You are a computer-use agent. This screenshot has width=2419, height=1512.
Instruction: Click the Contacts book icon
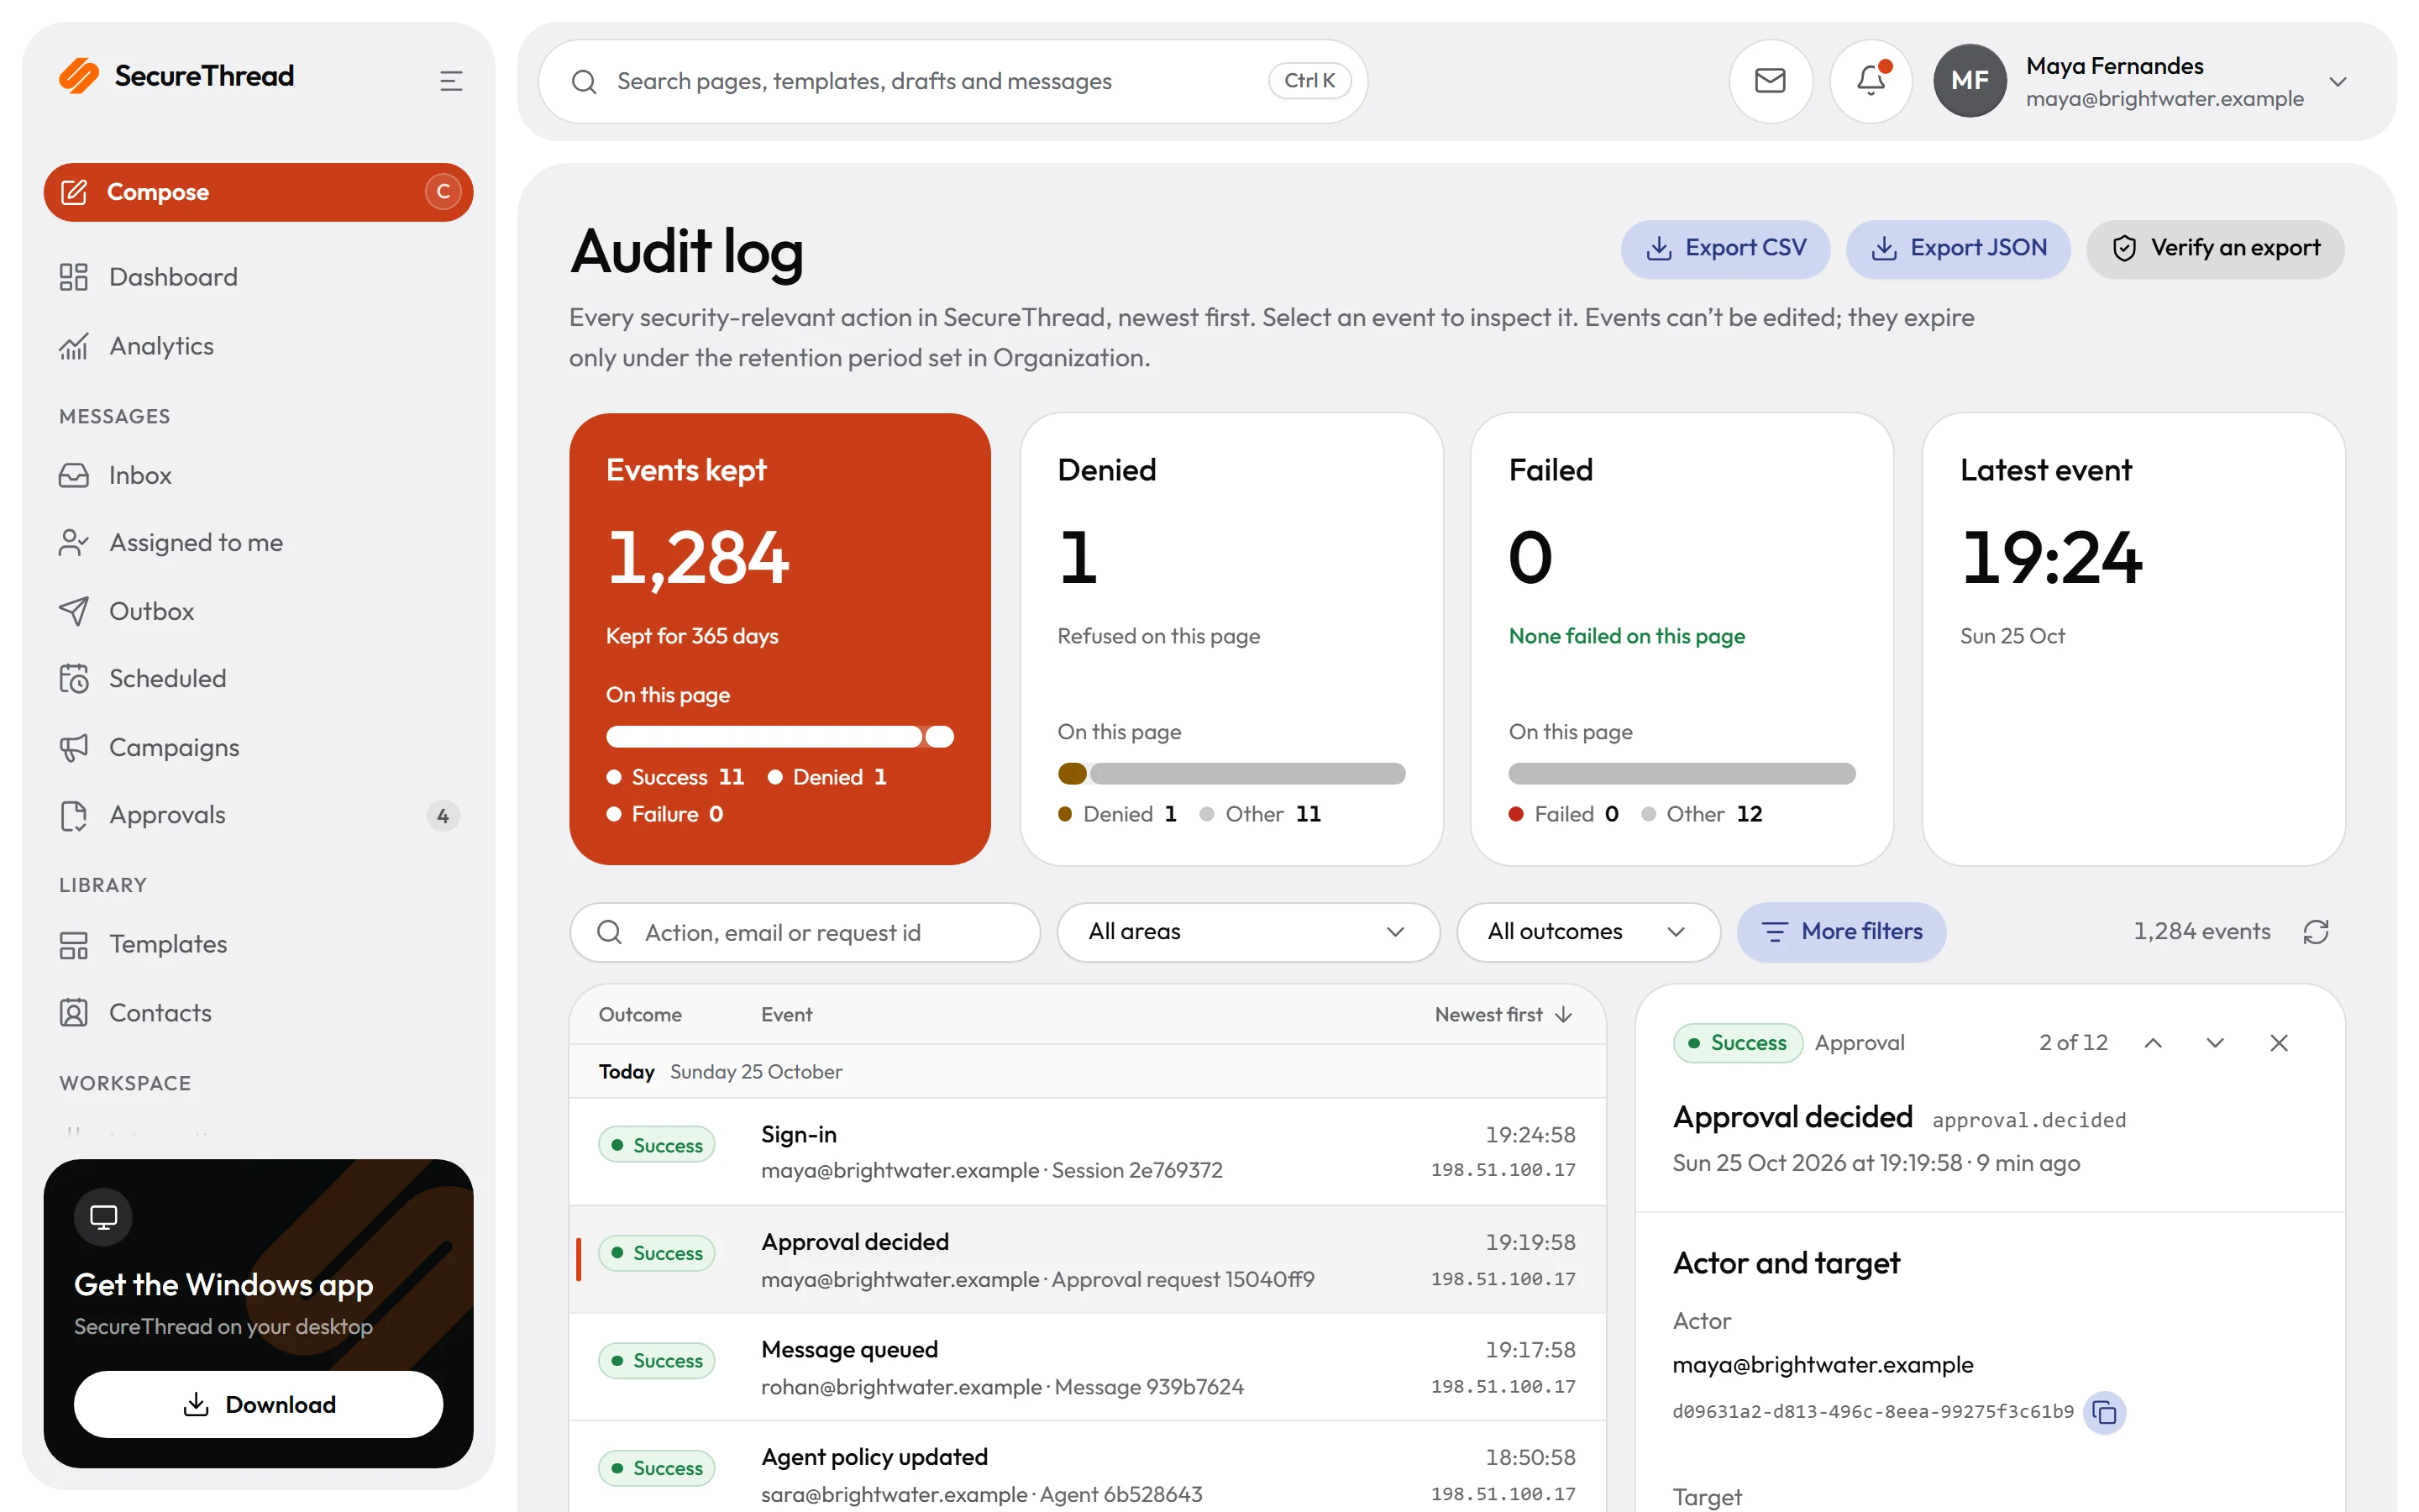[x=73, y=1013]
